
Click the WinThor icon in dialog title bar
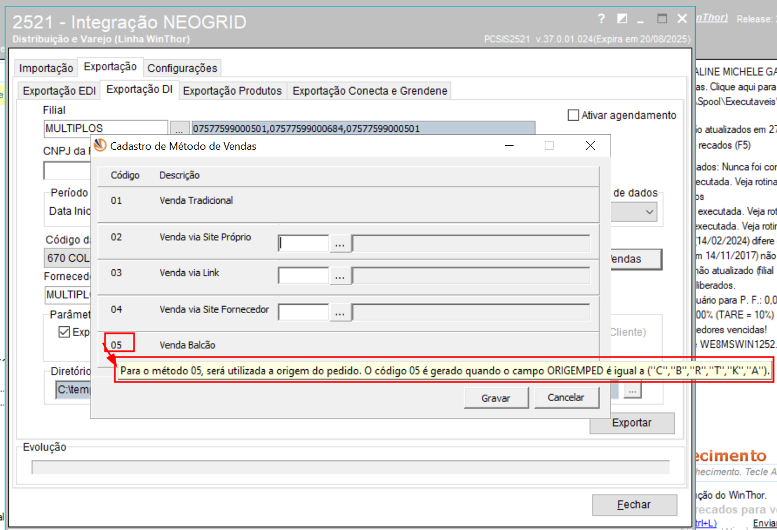pos(100,146)
